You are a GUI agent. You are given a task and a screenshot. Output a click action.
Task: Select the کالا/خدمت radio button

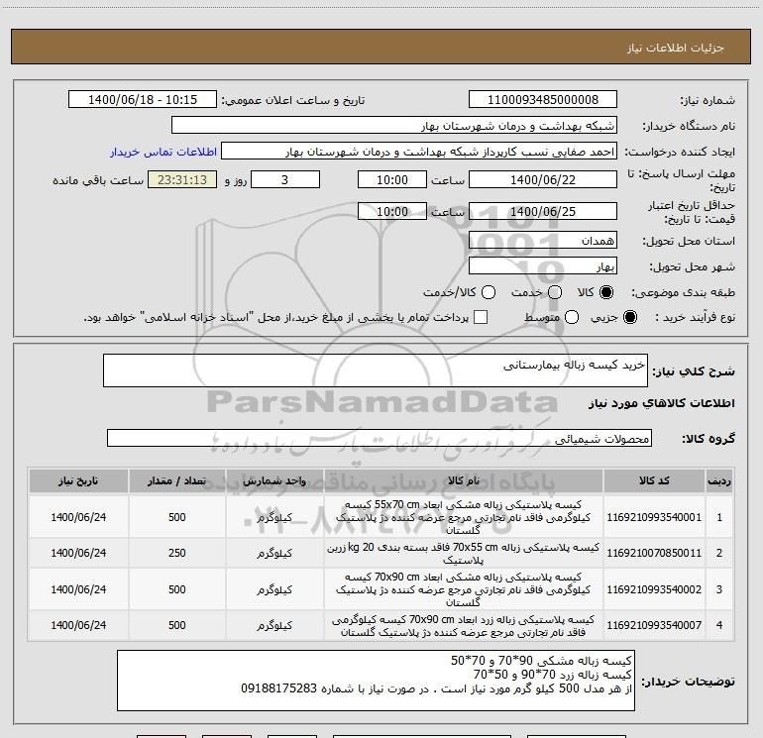click(489, 292)
